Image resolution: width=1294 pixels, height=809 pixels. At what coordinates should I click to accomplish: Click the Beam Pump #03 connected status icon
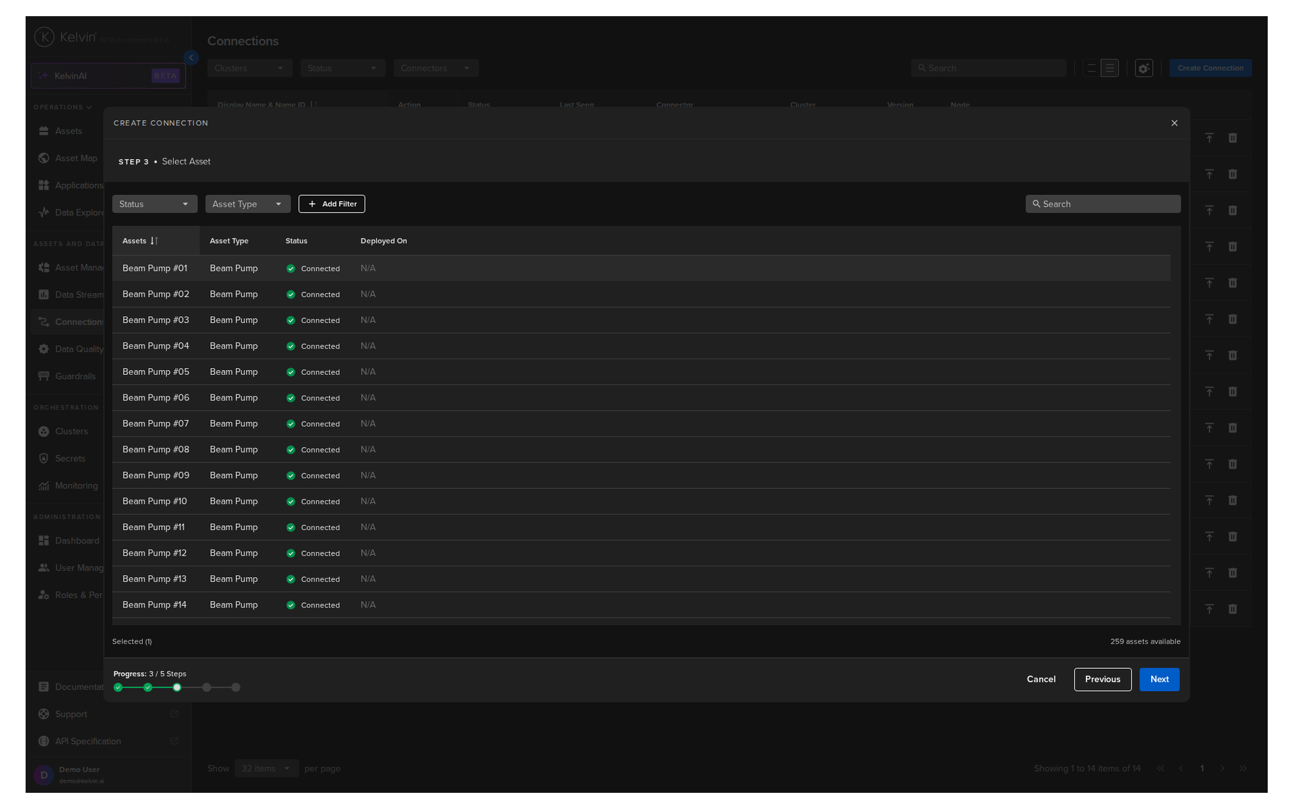[x=290, y=320]
